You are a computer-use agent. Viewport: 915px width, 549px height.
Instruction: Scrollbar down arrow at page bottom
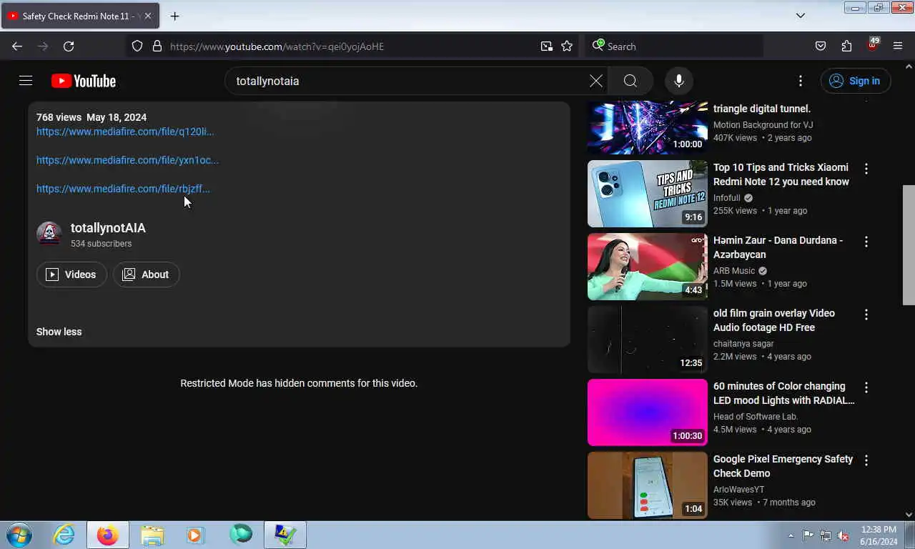pos(909,514)
